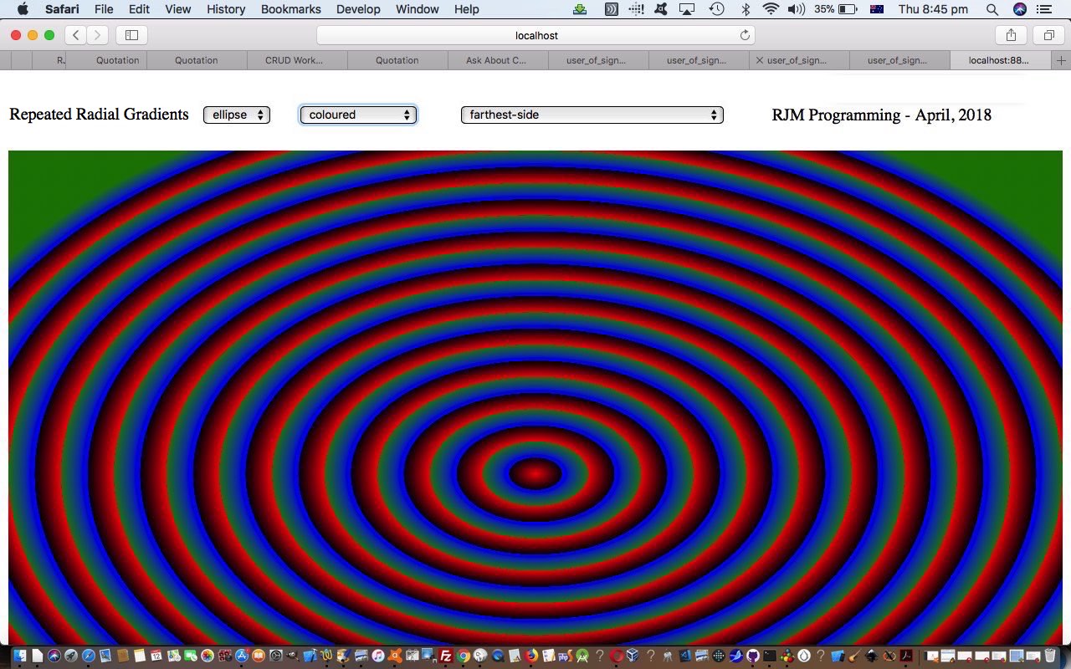Screen dimensions: 1071x669
Task: Click the RJM Programming - April, 2018 text
Action: [x=881, y=115]
